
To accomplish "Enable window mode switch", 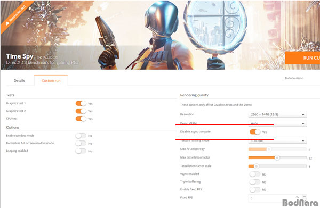I will click(x=81, y=136).
